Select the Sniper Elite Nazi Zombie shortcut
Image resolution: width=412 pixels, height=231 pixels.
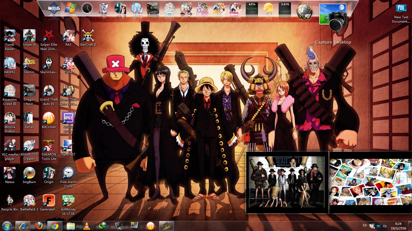pos(49,40)
